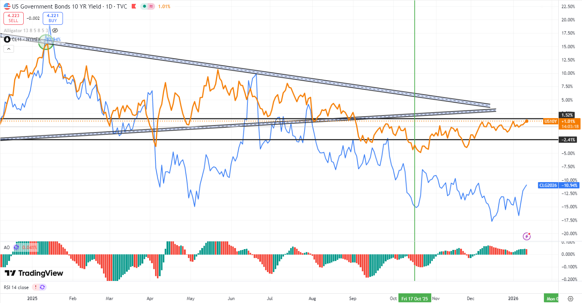
Task: Click the AO indicator refresh icon
Action: click(17, 247)
